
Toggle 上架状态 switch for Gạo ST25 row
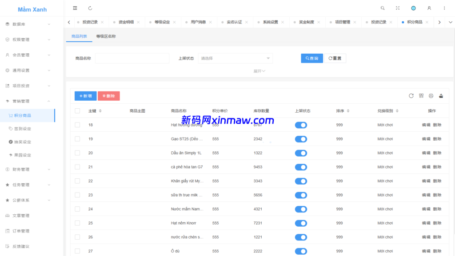[301, 139]
